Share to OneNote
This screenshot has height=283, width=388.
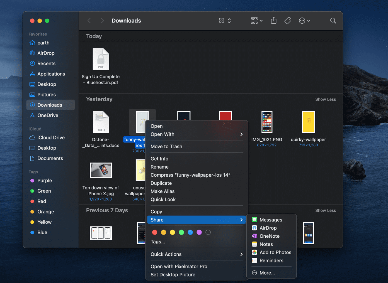[x=271, y=236]
